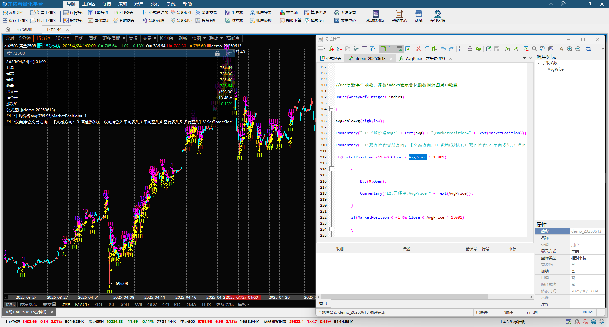The height and width of the screenshot is (327, 609).
Task: Click the save icon in 公式管理 toolbar
Action: click(x=364, y=49)
